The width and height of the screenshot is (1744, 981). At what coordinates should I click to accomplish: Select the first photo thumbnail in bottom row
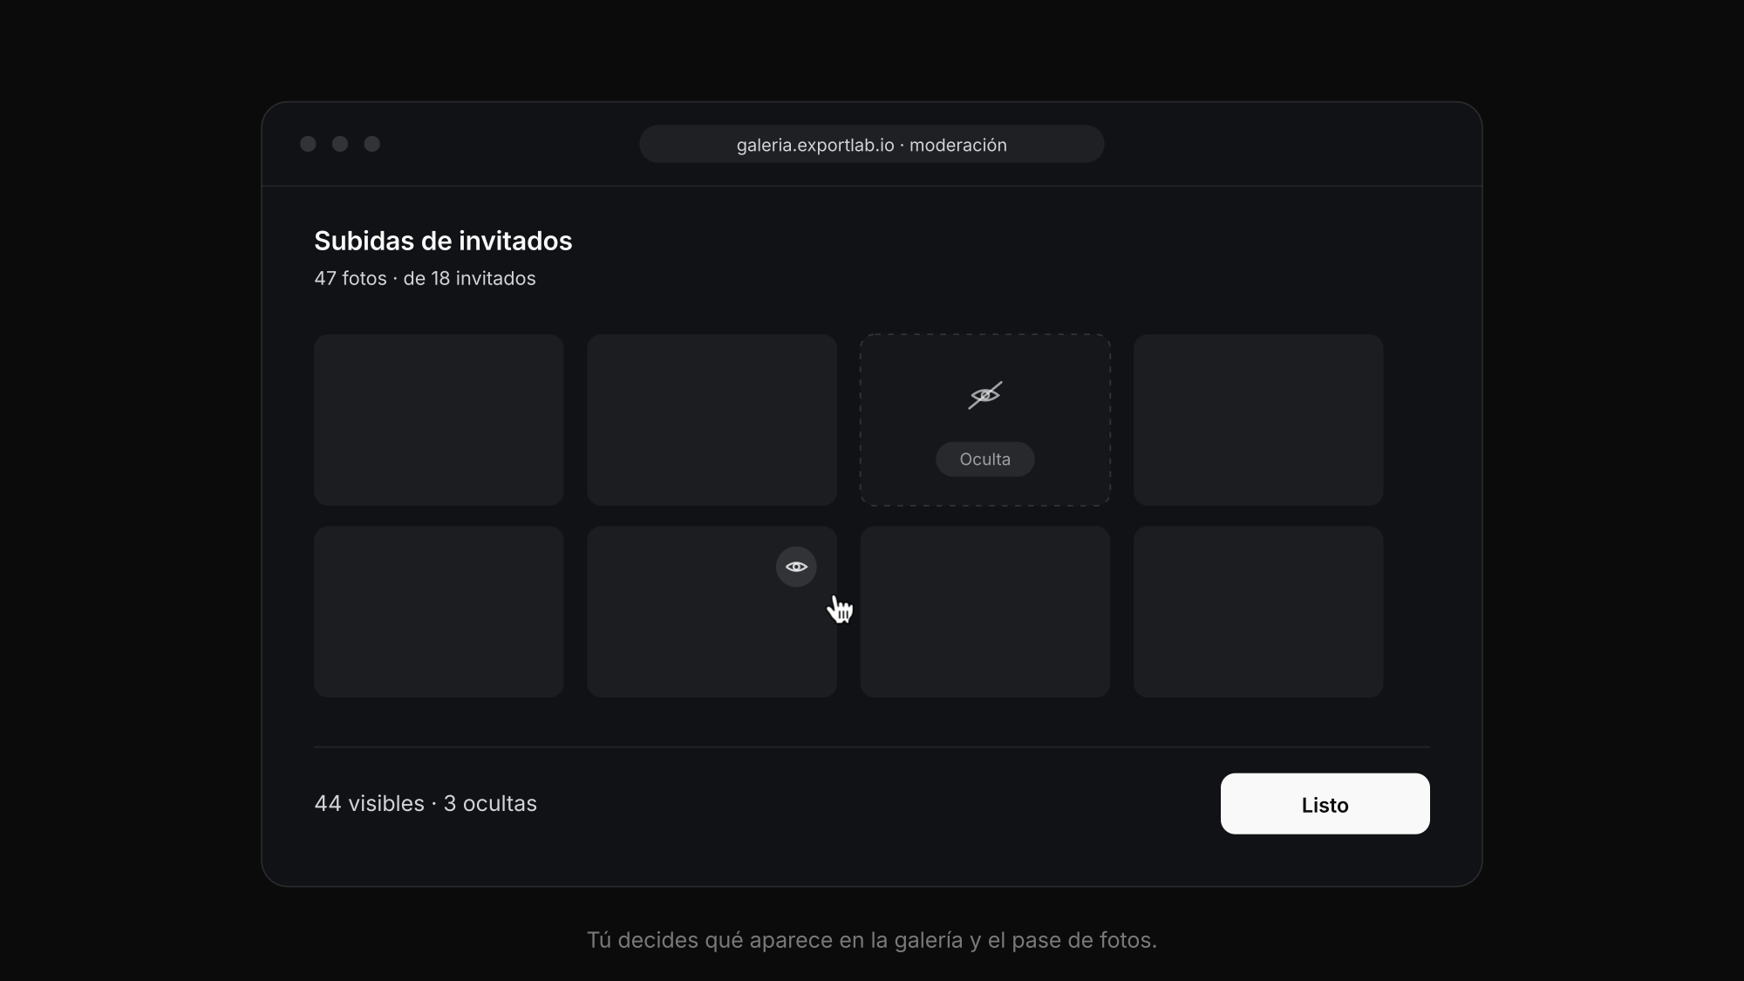tap(439, 611)
